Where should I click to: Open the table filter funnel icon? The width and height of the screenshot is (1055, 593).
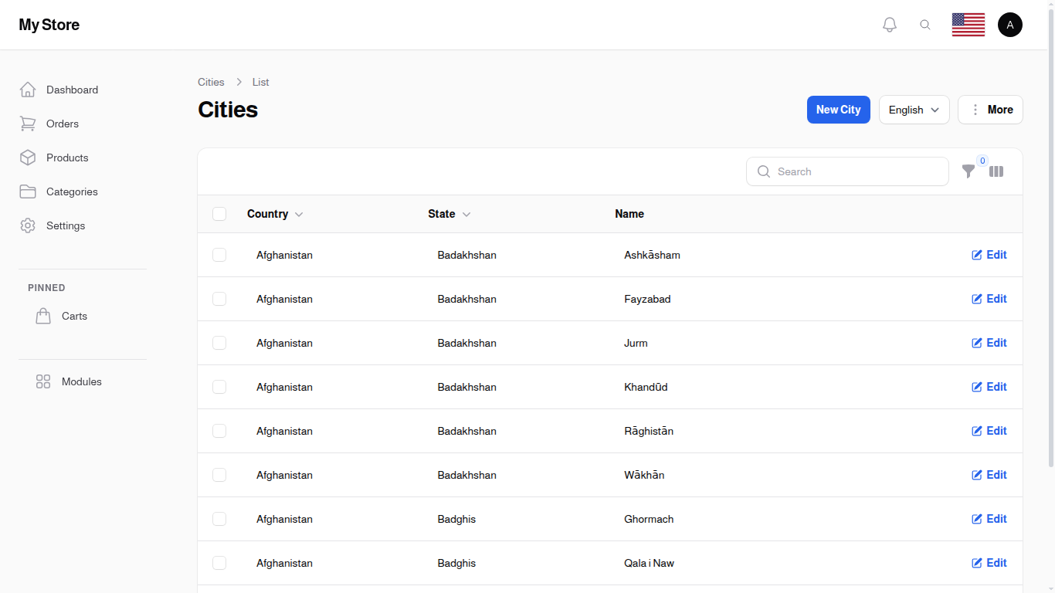point(968,171)
